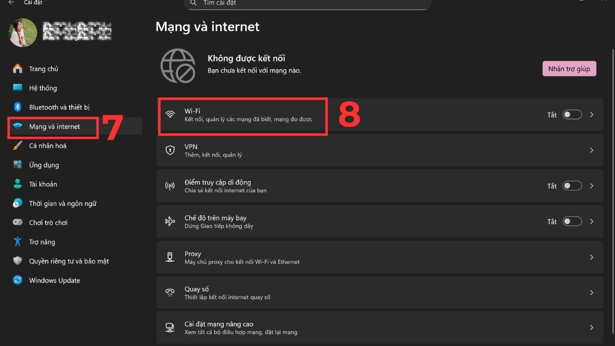Turn on Điểm truy cập di động

pyautogui.click(x=572, y=186)
